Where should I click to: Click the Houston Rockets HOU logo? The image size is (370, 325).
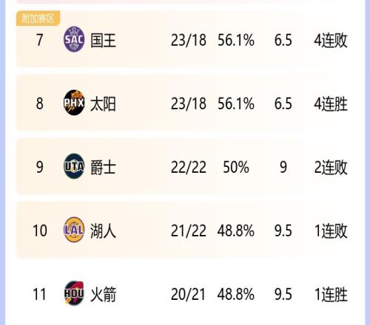tap(74, 293)
